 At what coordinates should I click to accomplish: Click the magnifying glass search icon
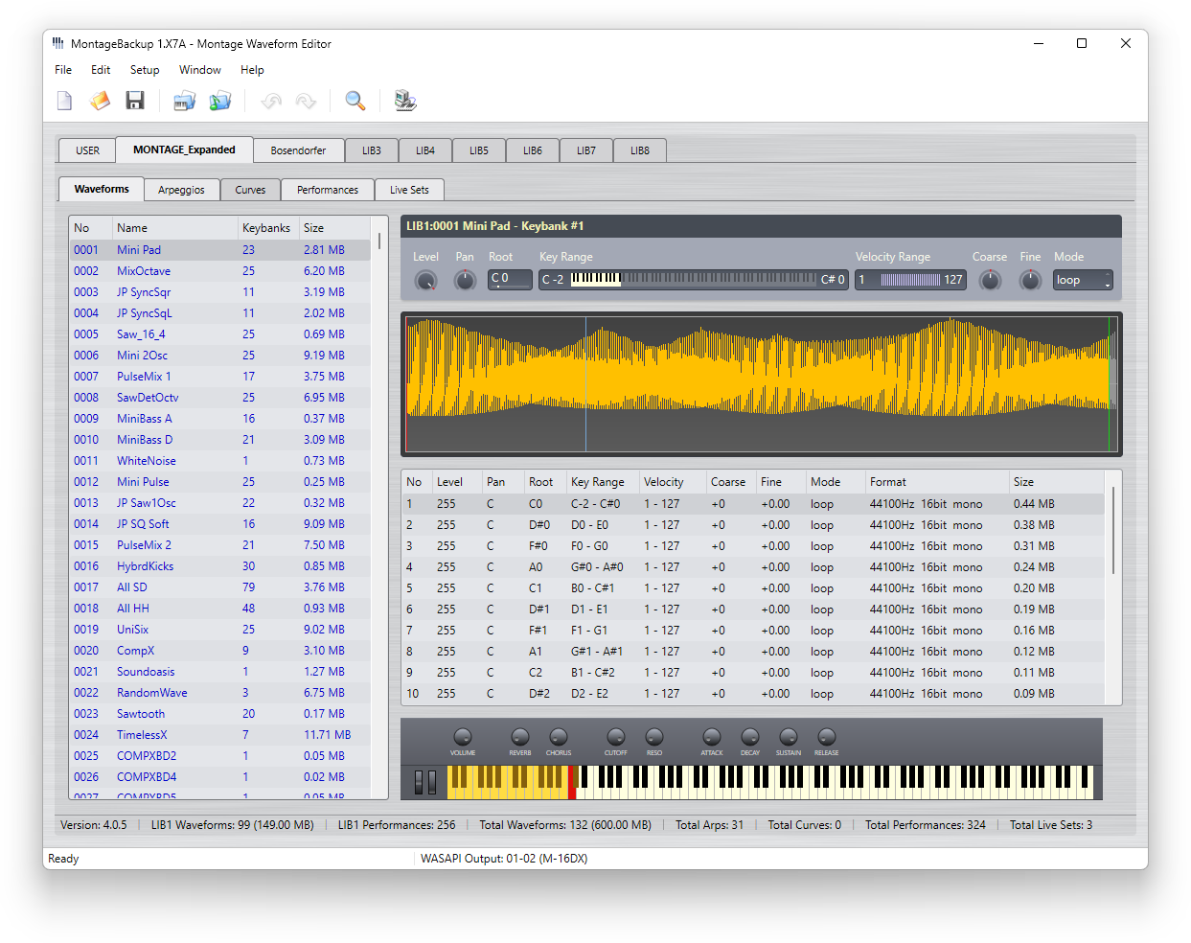[x=355, y=101]
